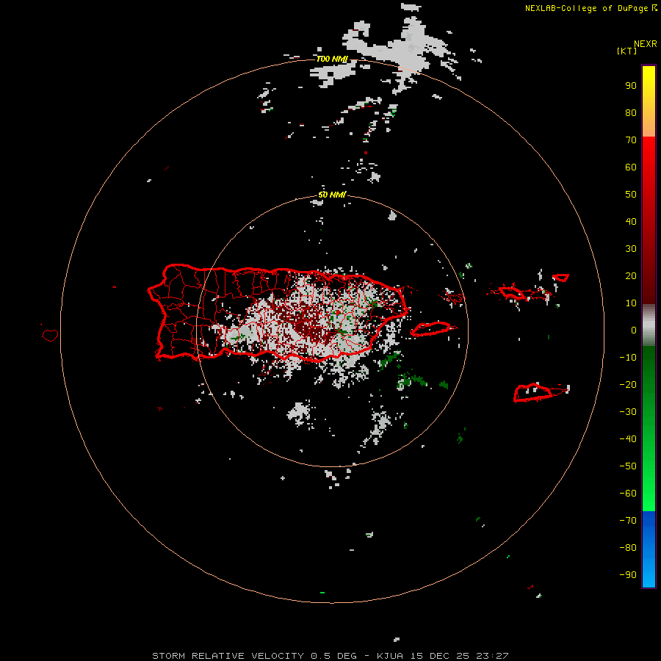Image resolution: width=661 pixels, height=661 pixels.
Task: Click the Vieques island outline east of Puerto Rico
Action: (x=431, y=329)
